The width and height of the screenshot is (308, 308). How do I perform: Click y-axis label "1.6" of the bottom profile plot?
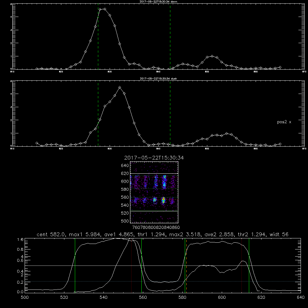20,239
